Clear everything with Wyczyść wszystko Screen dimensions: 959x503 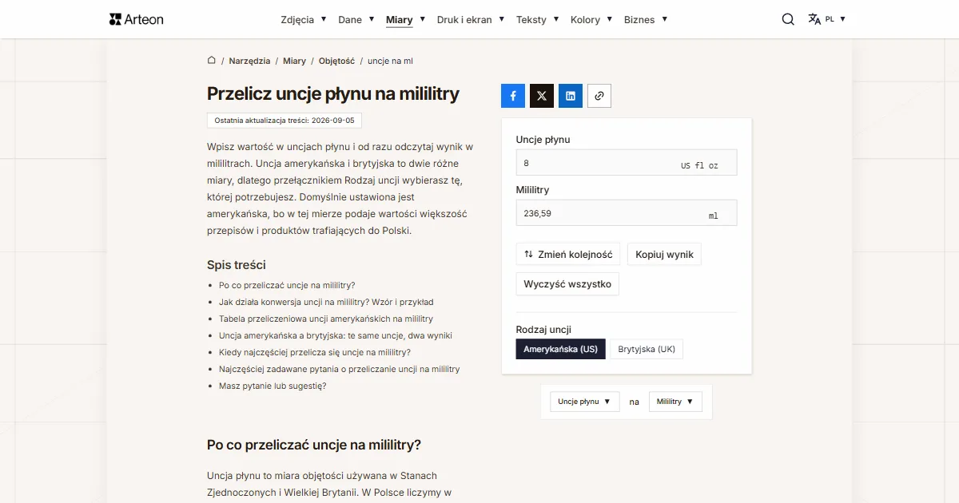point(567,284)
